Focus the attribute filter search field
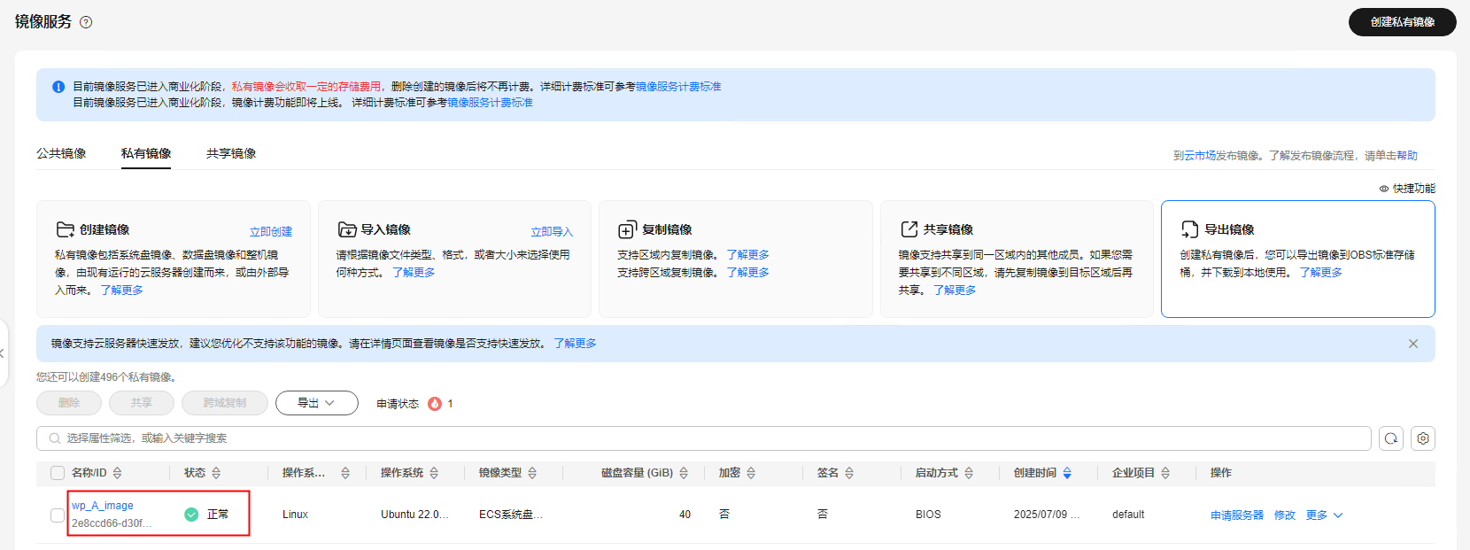Viewport: 1470px width, 550px height. (x=704, y=438)
